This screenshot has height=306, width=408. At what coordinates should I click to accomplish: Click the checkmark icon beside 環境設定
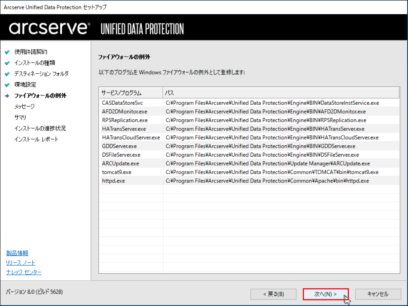click(x=7, y=85)
